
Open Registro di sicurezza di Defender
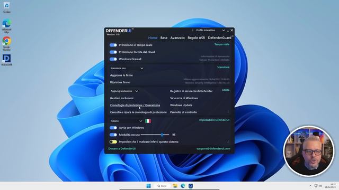(x=191, y=91)
